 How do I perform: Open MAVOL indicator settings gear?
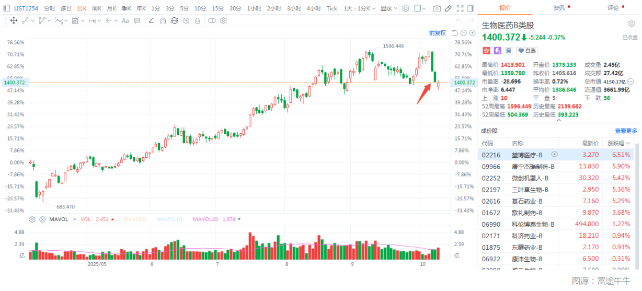click(32, 219)
